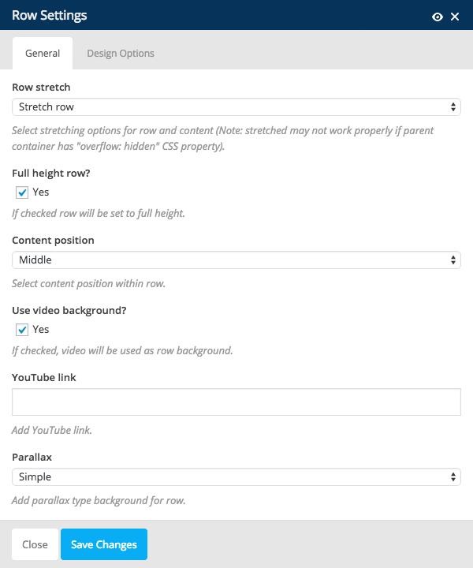Click the Row Settings title text
The image size is (473, 568).
(x=49, y=16)
